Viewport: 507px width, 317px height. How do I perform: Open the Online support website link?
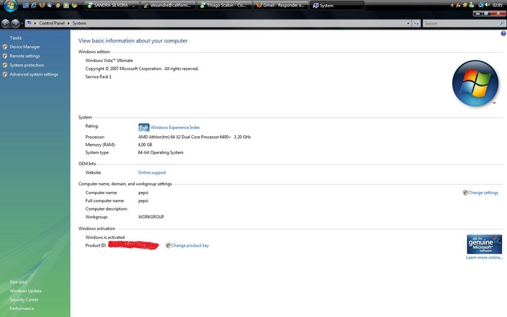pyautogui.click(x=151, y=172)
